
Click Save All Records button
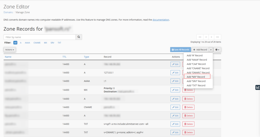[x=180, y=50]
